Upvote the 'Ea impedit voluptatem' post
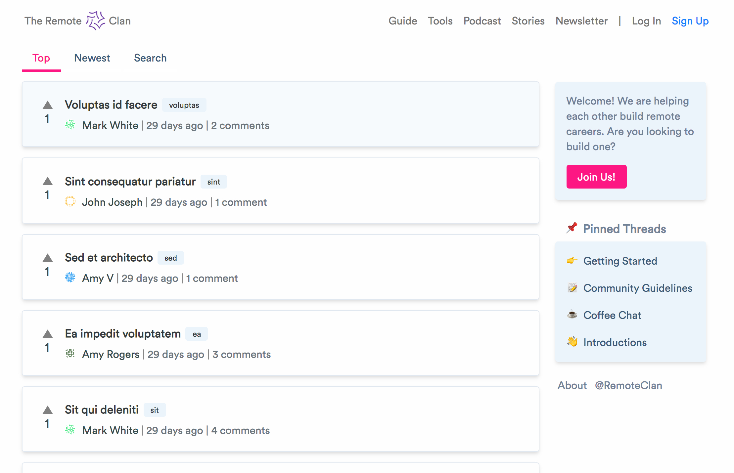Viewport: 734px width, 473px height. pyautogui.click(x=48, y=334)
